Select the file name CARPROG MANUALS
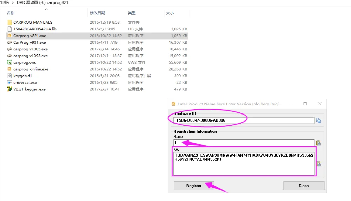 click(x=33, y=22)
